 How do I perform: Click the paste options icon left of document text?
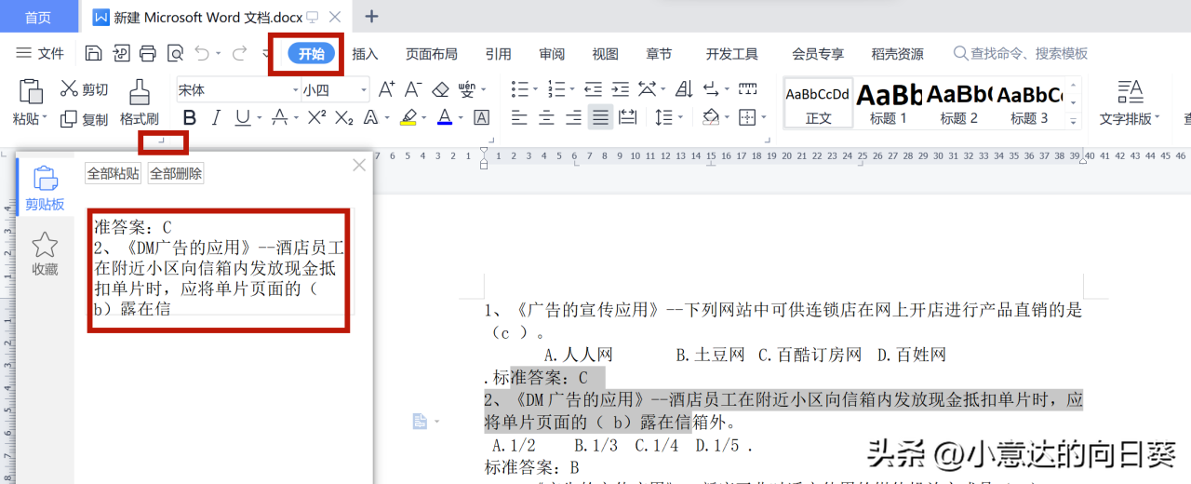click(421, 422)
